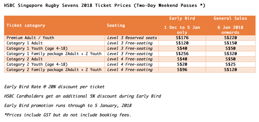Click the S$220 General Sales price
This screenshot has width=259, height=122.
[x=230, y=38]
